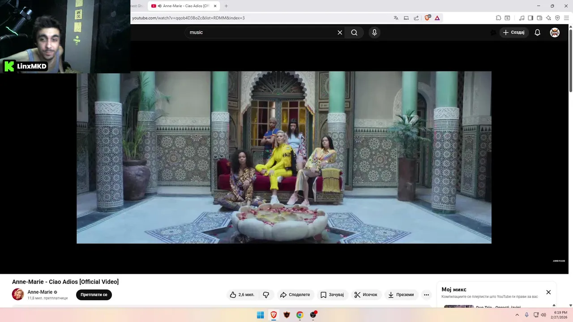573x322 pixels.
Task: Open the Brave Wallet icon
Action: tap(539, 18)
